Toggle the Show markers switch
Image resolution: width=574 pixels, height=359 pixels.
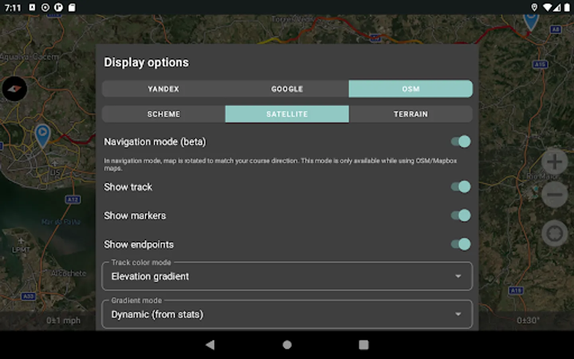pos(460,215)
